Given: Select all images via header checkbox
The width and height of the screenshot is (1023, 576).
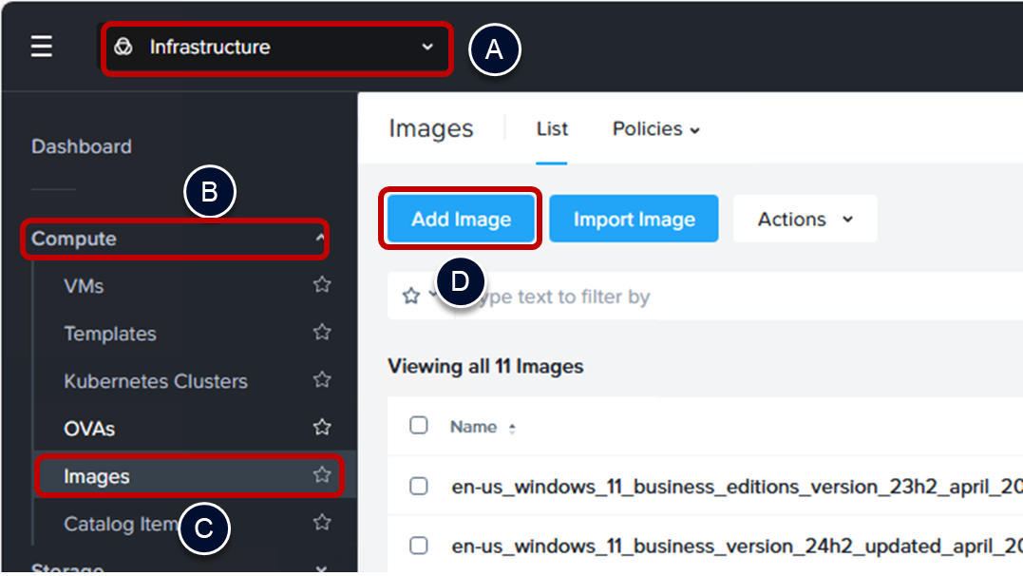Looking at the screenshot, I should click(419, 426).
